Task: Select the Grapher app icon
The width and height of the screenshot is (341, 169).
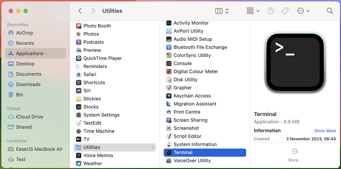Action: pyautogui.click(x=169, y=87)
